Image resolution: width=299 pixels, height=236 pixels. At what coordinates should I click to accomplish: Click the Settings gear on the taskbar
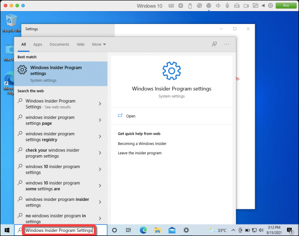tap(186, 230)
